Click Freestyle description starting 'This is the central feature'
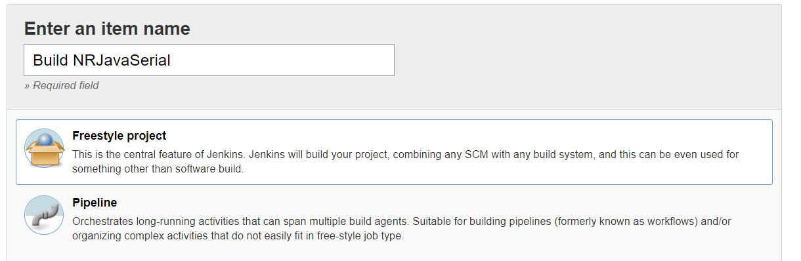 405,155
